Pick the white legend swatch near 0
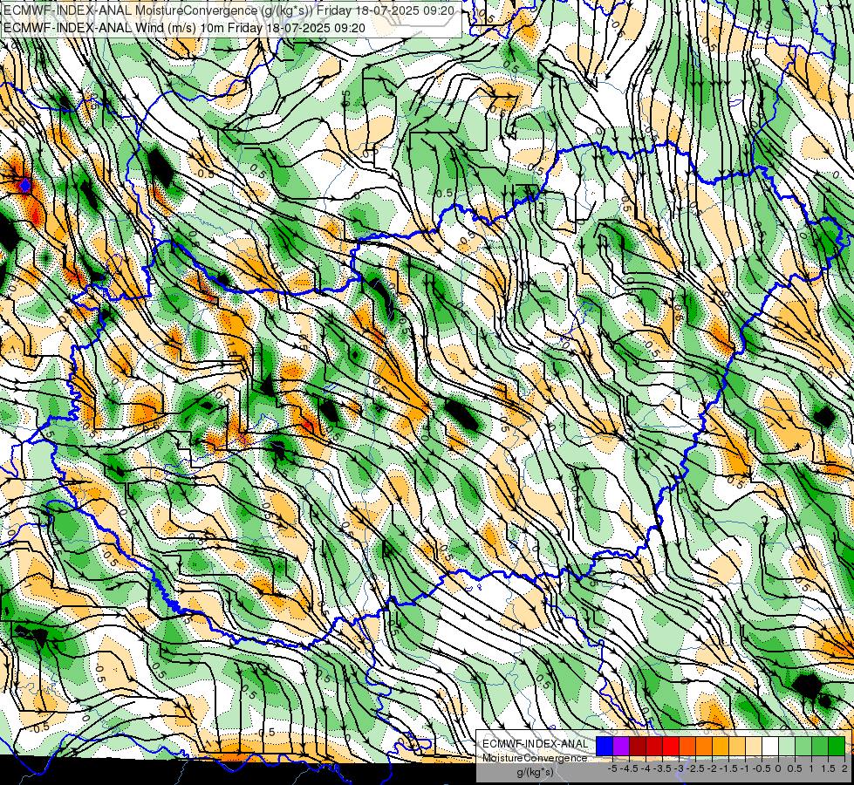Viewport: 854px width, 785px height. pyautogui.click(x=770, y=746)
